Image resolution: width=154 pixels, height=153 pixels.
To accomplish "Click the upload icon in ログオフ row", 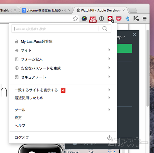I will point(109,138).
